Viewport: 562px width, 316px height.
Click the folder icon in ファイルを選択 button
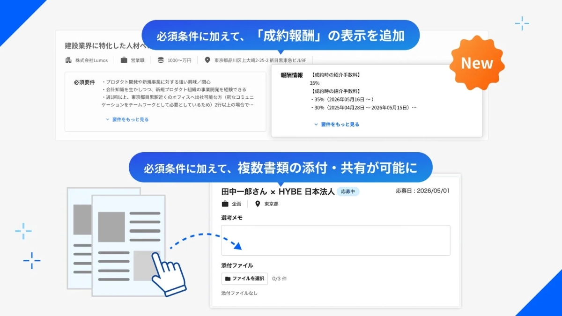tap(228, 279)
